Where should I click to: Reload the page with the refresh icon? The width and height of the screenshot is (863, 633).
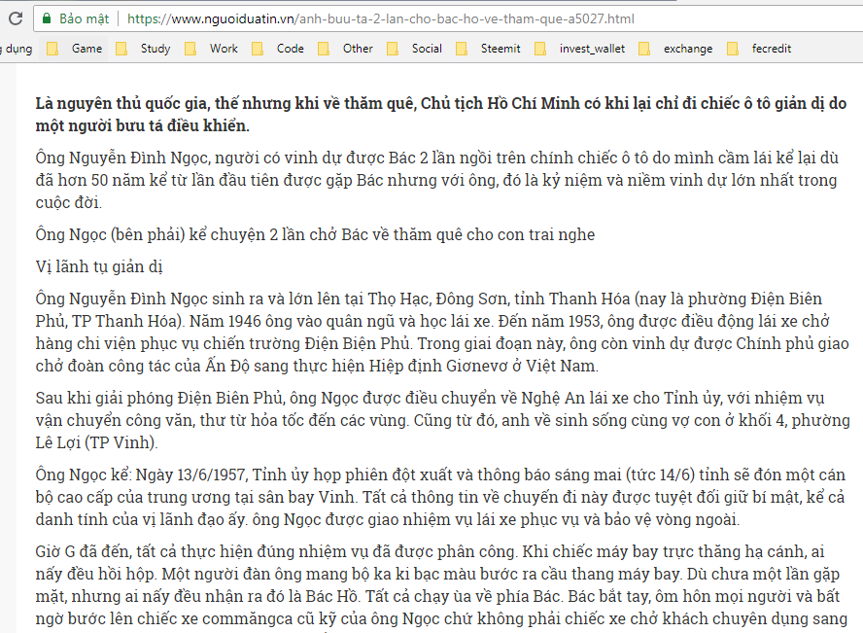coord(16,18)
